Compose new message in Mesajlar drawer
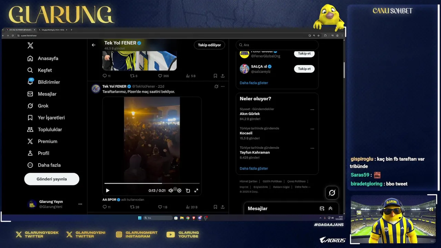 click(x=322, y=208)
